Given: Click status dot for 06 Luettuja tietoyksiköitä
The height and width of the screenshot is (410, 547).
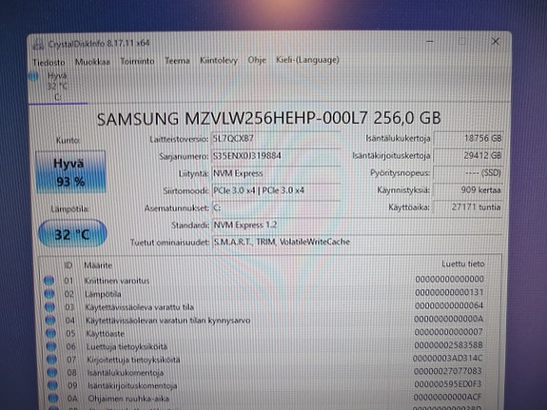Looking at the screenshot, I should coord(51,346).
